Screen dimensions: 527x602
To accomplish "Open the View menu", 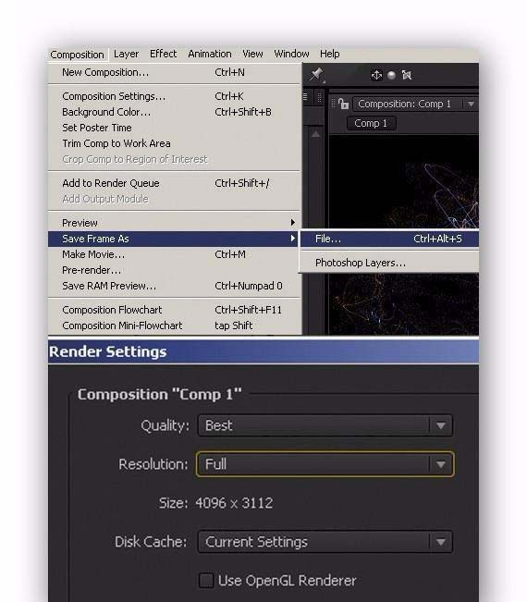I will pos(252,55).
